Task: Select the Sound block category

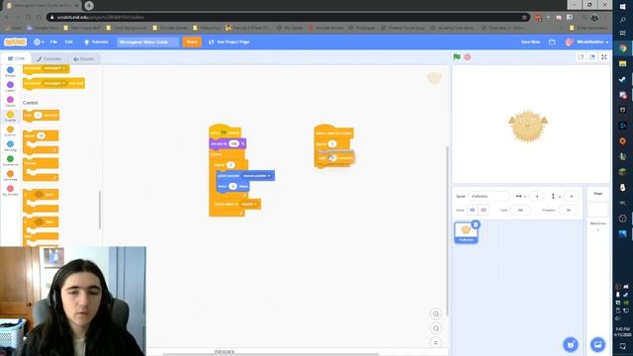Action: [10, 102]
